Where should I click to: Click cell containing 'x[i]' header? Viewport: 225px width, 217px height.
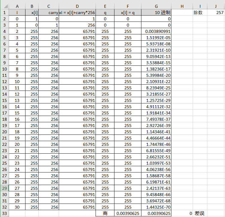pos(32,13)
